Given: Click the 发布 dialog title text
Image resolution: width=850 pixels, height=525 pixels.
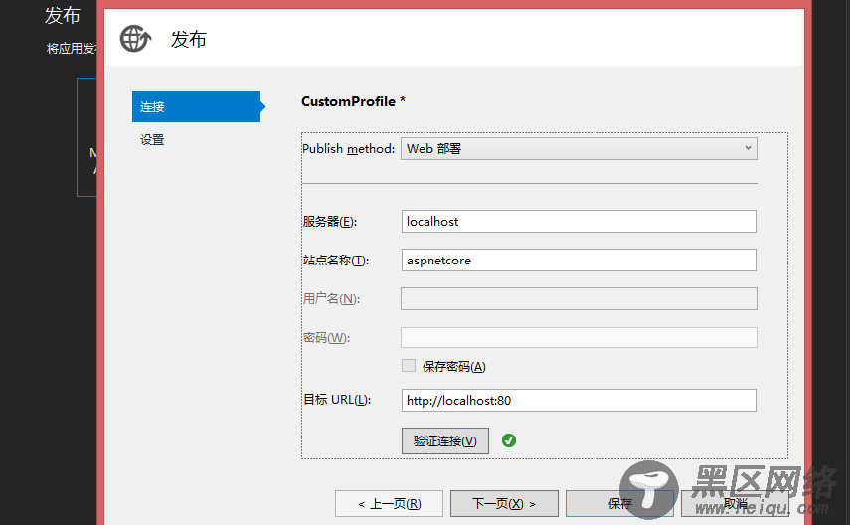Looking at the screenshot, I should coord(189,39).
